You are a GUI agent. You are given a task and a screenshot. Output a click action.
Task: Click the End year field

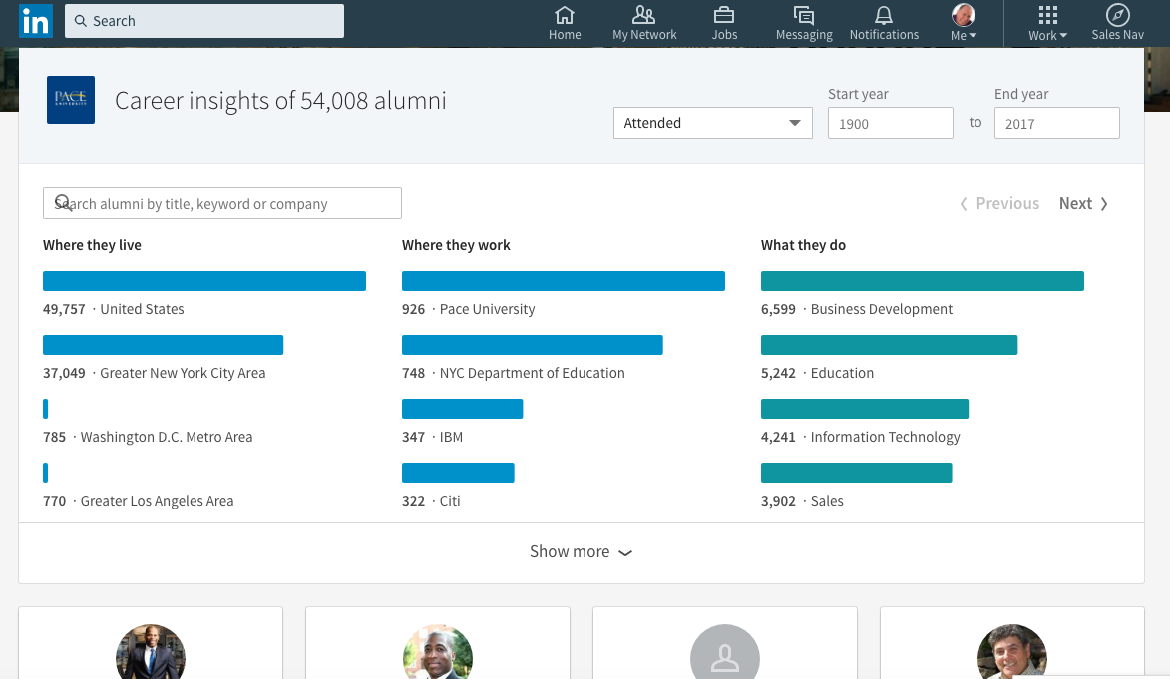[x=1056, y=123]
